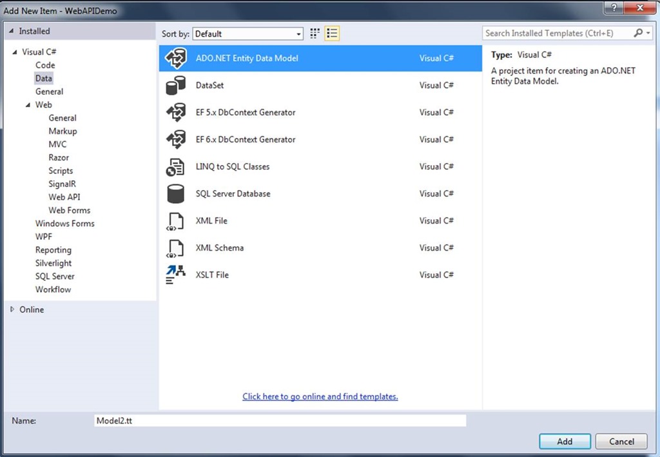Open the Reporting category
Image resolution: width=660 pixels, height=457 pixels.
click(53, 250)
